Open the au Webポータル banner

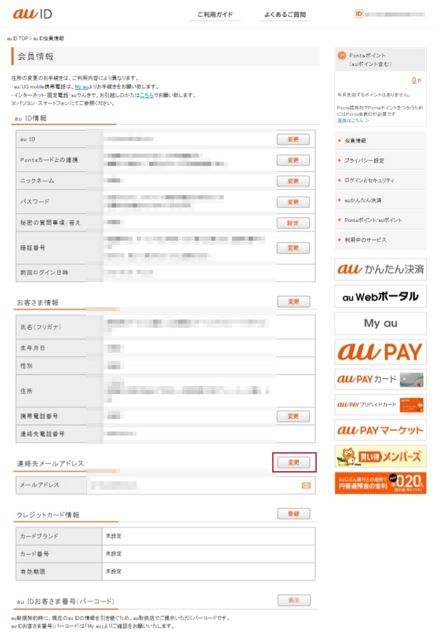(x=380, y=296)
